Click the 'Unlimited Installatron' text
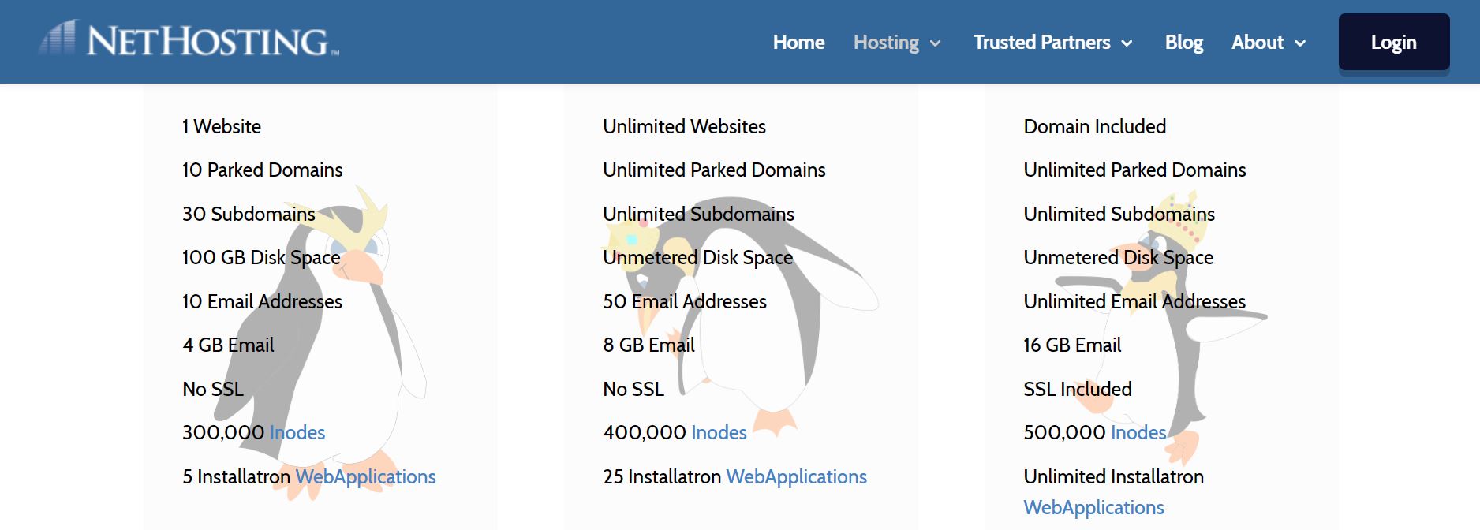The height and width of the screenshot is (530, 1480). tap(1114, 477)
